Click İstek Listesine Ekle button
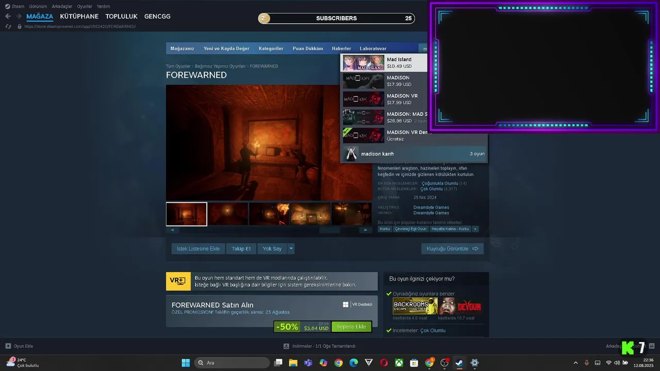Image resolution: width=660 pixels, height=371 pixels. [198, 248]
